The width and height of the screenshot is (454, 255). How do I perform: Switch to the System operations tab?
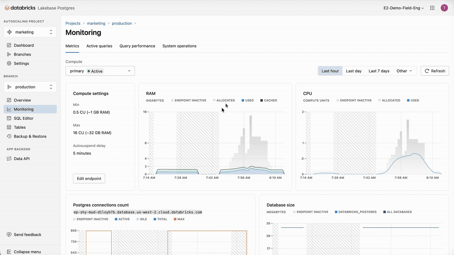[x=179, y=46]
